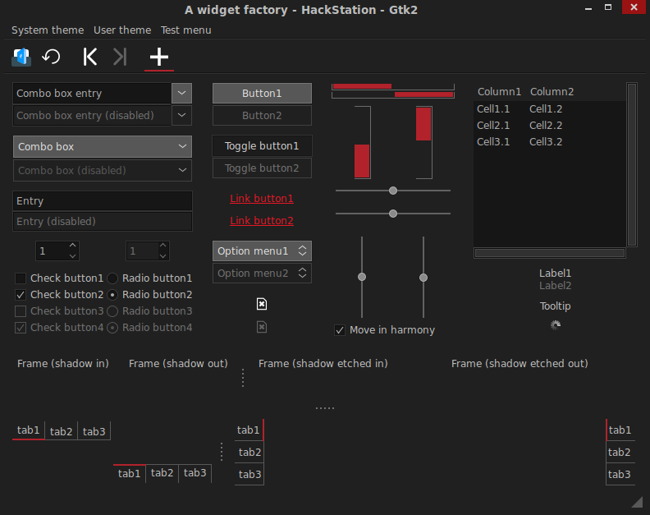
Task: Click the upper horizontal slider handle
Action: [393, 191]
